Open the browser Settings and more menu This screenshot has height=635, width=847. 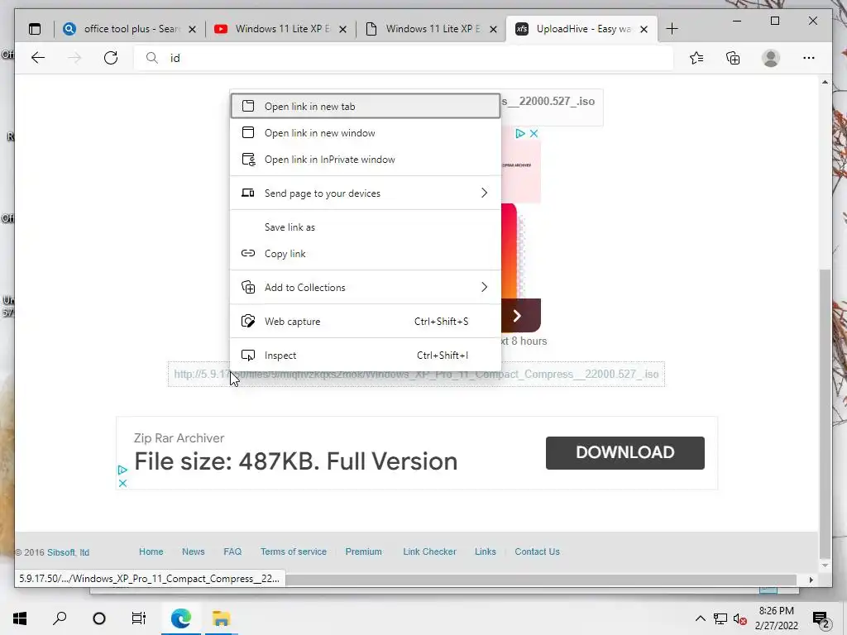[x=809, y=58]
